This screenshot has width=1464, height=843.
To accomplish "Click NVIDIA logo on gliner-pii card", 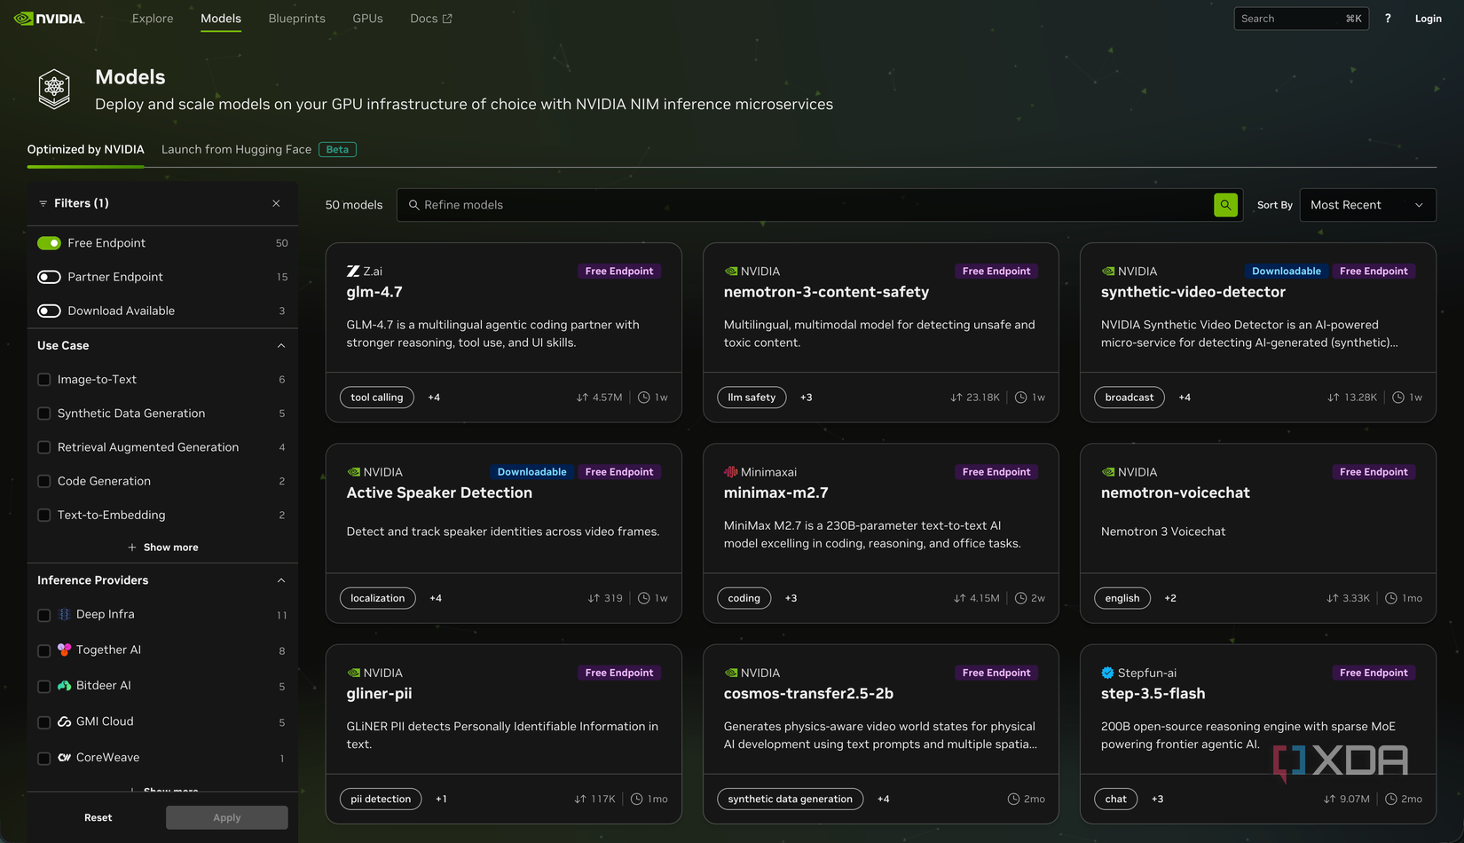I will [x=354, y=673].
